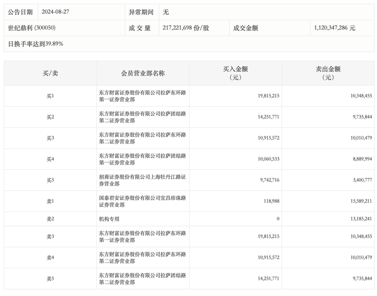Click the 买5 row label

pyautogui.click(x=50, y=180)
